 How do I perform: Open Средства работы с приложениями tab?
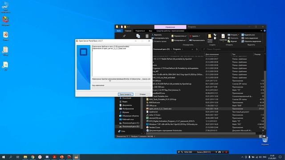click(170, 31)
